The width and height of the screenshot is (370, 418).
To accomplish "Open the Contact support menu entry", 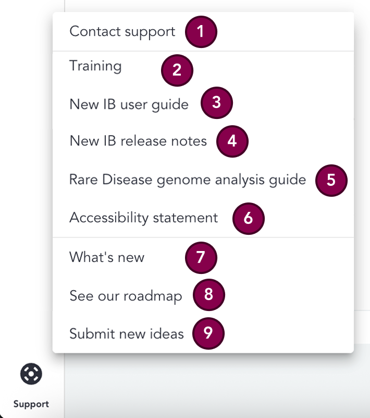I will (122, 31).
